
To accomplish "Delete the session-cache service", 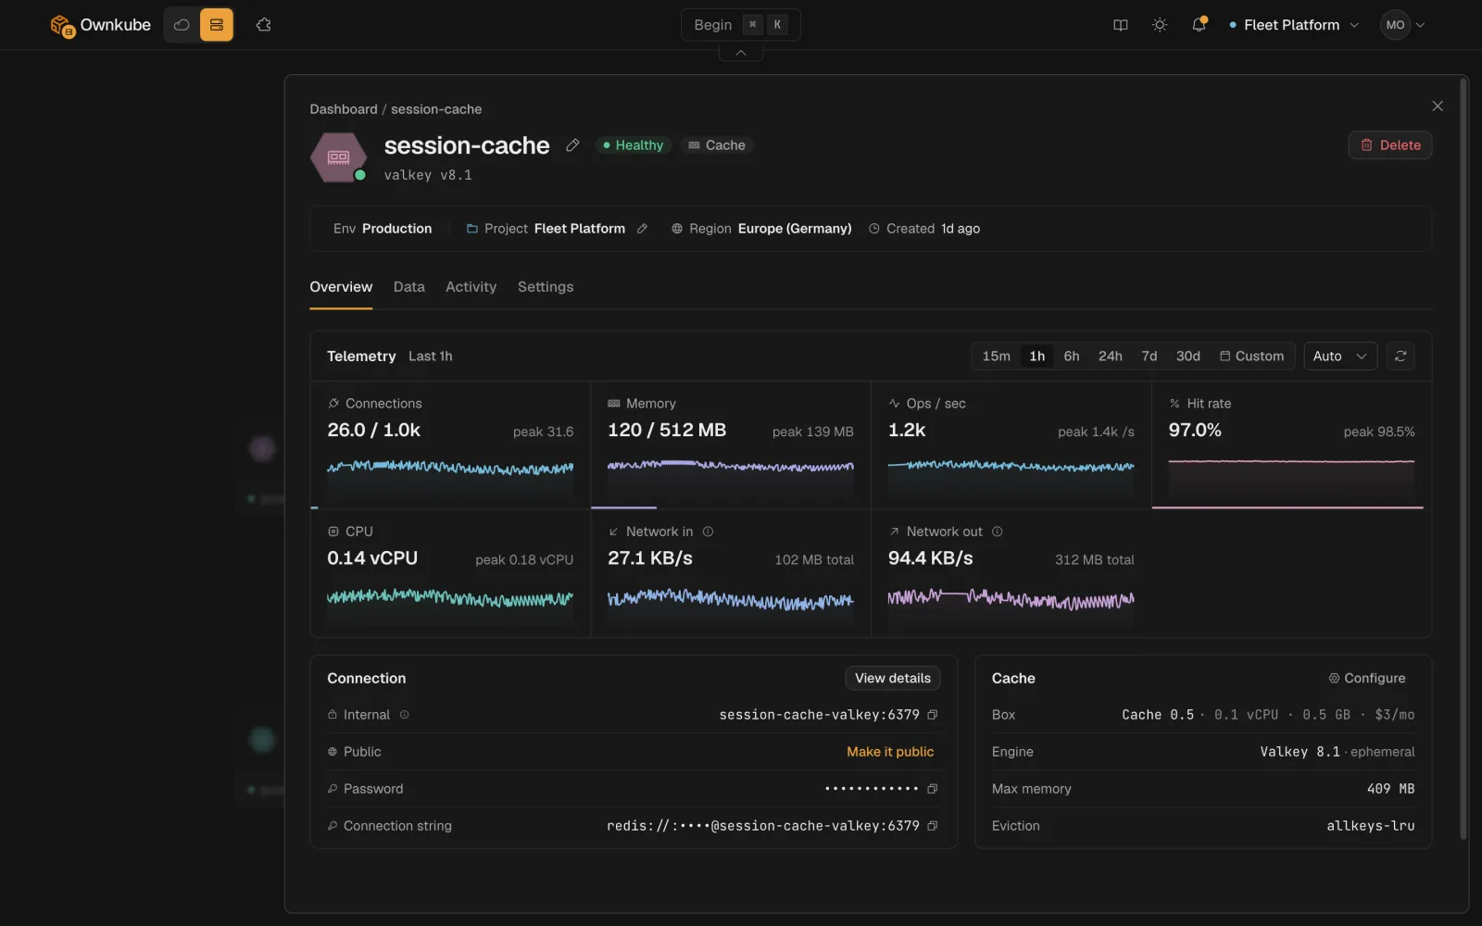I will click(x=1390, y=145).
